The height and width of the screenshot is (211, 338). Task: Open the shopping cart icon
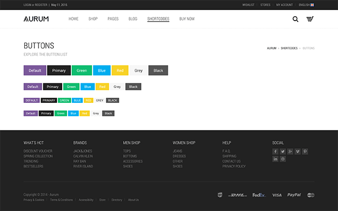click(x=310, y=19)
